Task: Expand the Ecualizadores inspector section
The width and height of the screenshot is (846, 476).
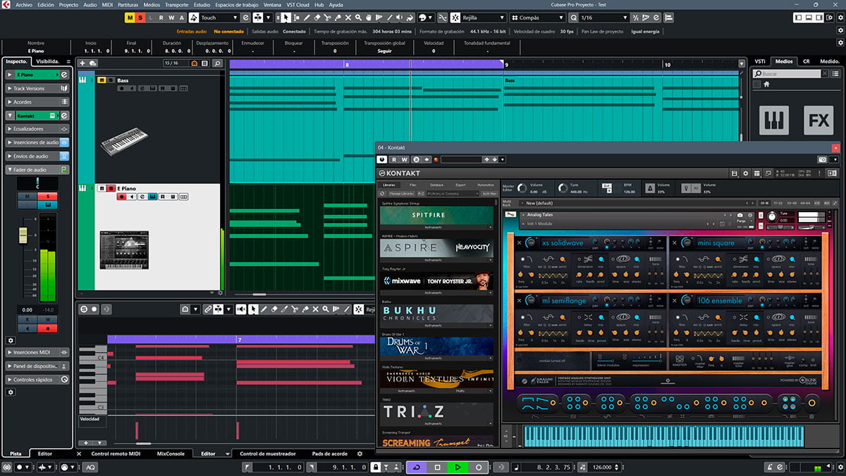Action: 37,129
